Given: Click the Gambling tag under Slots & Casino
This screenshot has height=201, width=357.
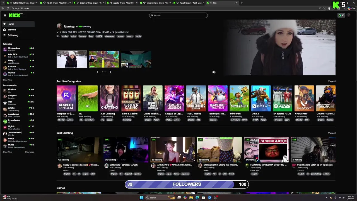Looking at the screenshot, I should click(127, 120).
